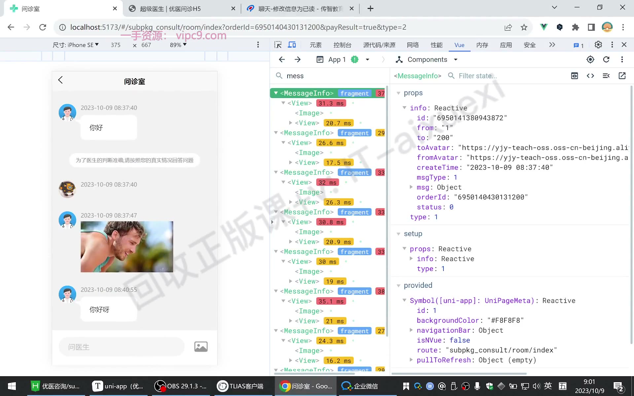The width and height of the screenshot is (634, 396).
Task: Collapse the info Reactive object
Action: point(405,108)
